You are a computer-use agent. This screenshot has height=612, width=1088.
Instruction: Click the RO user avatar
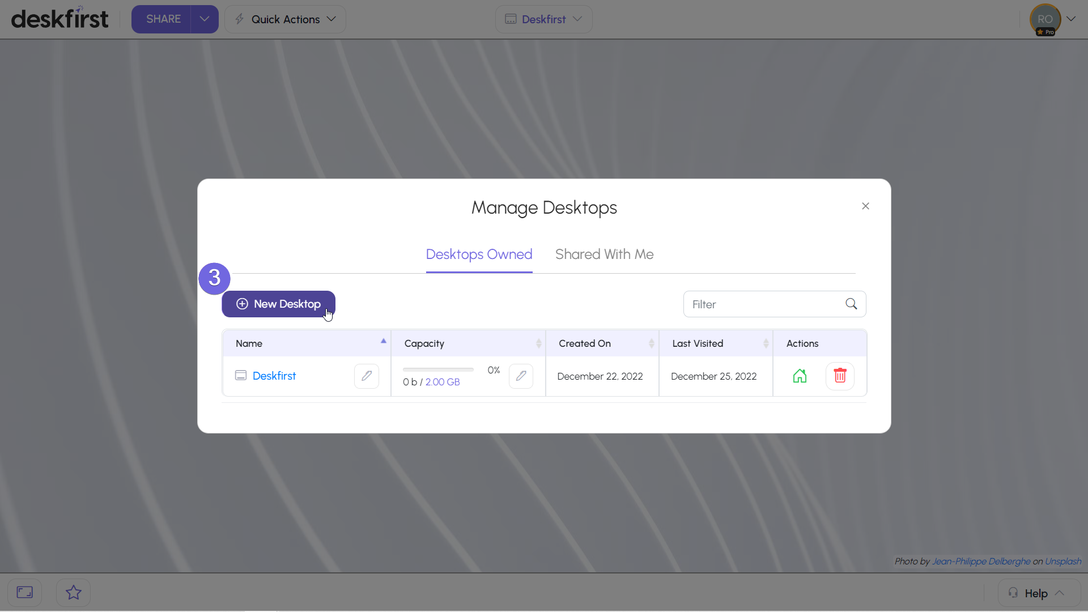[x=1045, y=19]
